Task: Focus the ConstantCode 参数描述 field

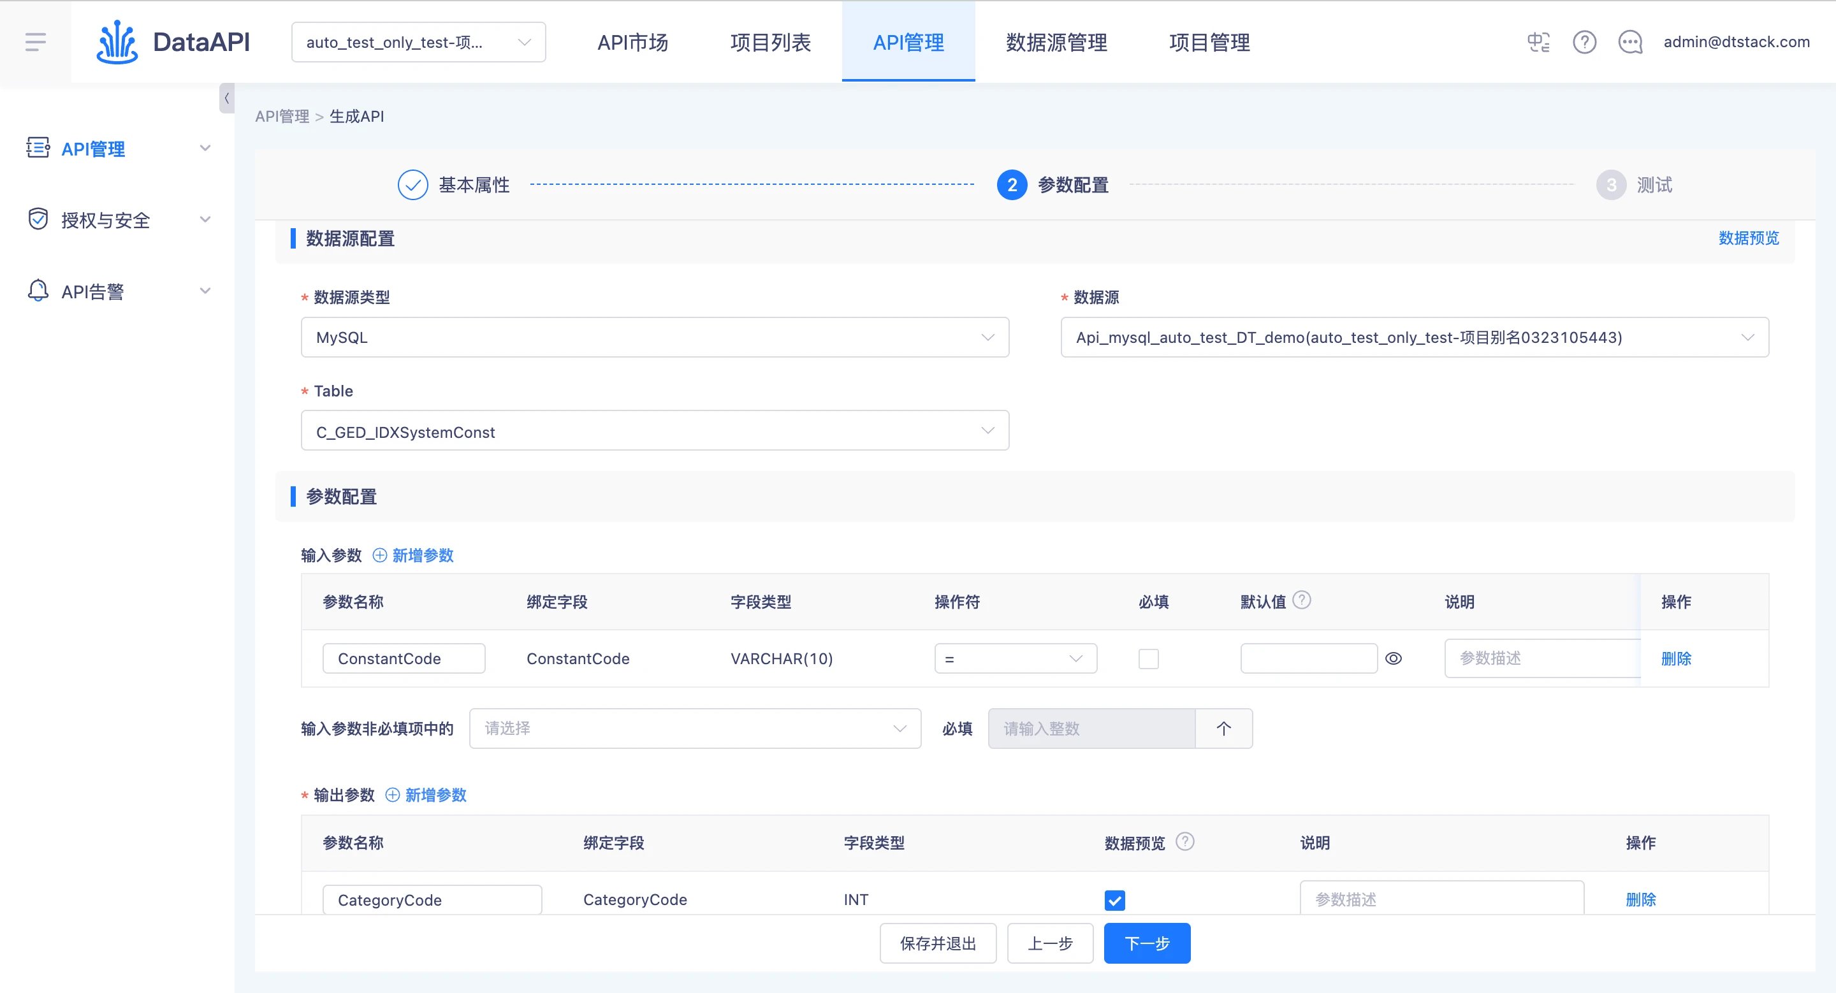Action: [1542, 658]
